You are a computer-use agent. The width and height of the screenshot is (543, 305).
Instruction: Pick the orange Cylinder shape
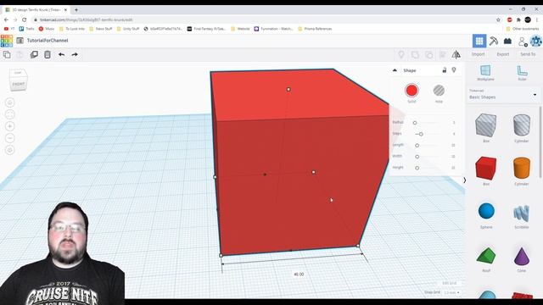click(x=522, y=169)
